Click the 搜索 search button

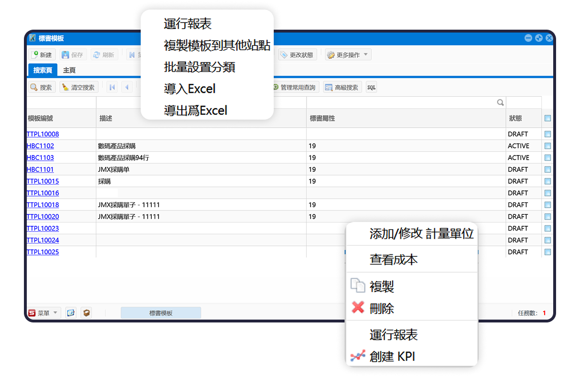coord(41,88)
